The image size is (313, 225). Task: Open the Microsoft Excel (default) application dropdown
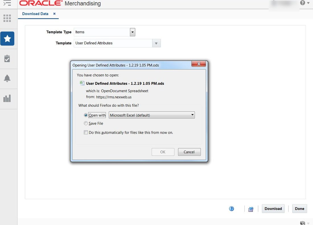[x=152, y=115]
